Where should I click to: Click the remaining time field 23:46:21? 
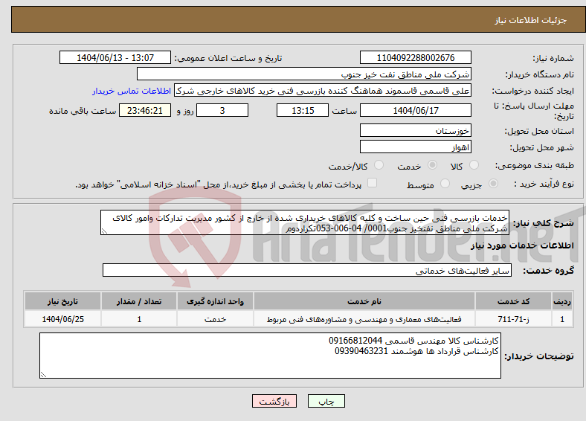coord(145,111)
